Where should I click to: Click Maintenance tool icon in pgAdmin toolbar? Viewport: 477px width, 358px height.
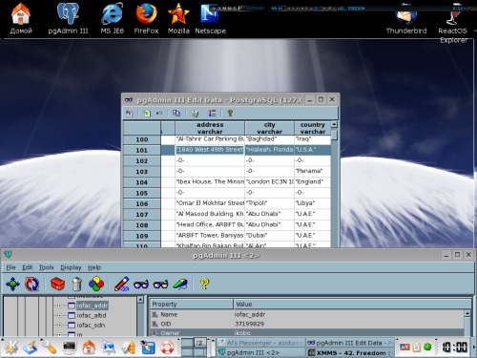point(180,284)
